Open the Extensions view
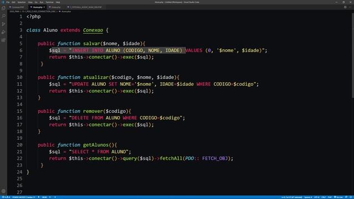 (3, 40)
